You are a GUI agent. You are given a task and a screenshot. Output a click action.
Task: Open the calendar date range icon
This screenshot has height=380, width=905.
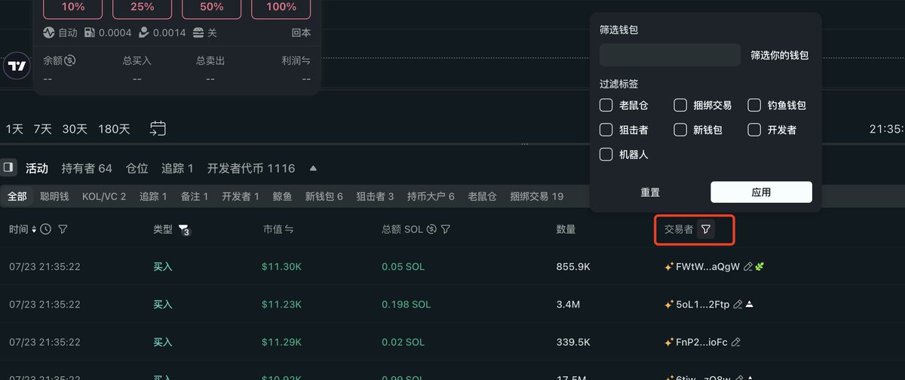pyautogui.click(x=158, y=129)
